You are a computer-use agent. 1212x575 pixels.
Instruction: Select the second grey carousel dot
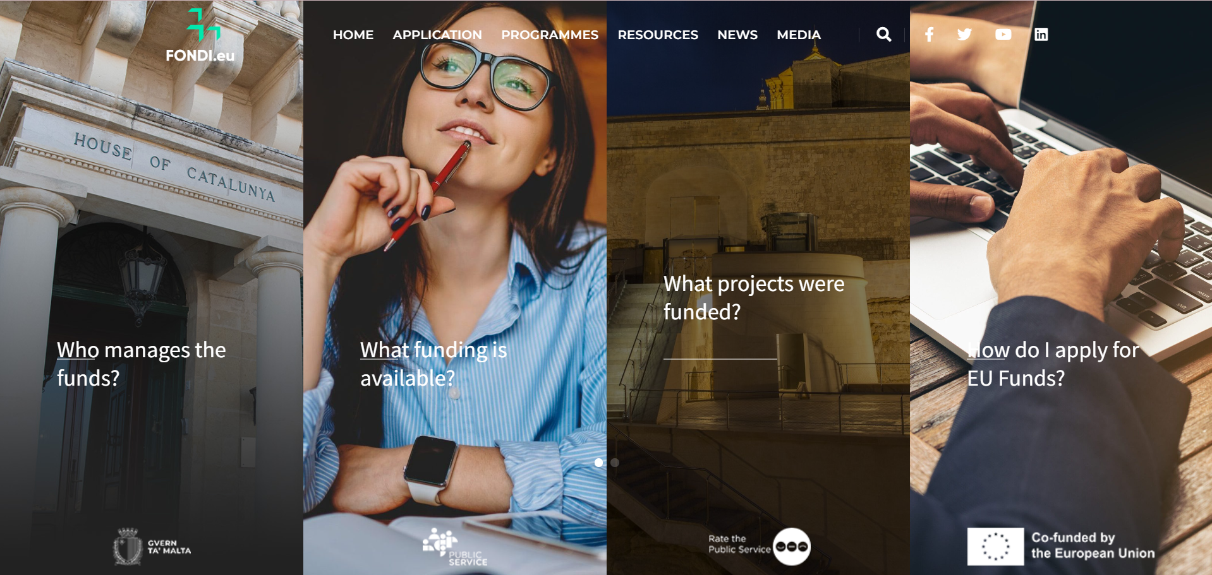[x=615, y=463]
